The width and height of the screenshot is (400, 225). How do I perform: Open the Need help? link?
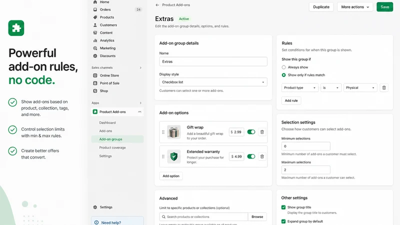(x=111, y=222)
